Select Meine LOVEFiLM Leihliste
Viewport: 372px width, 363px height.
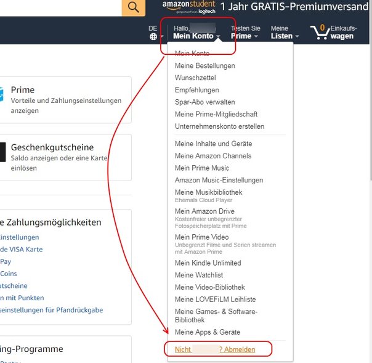pos(216,300)
